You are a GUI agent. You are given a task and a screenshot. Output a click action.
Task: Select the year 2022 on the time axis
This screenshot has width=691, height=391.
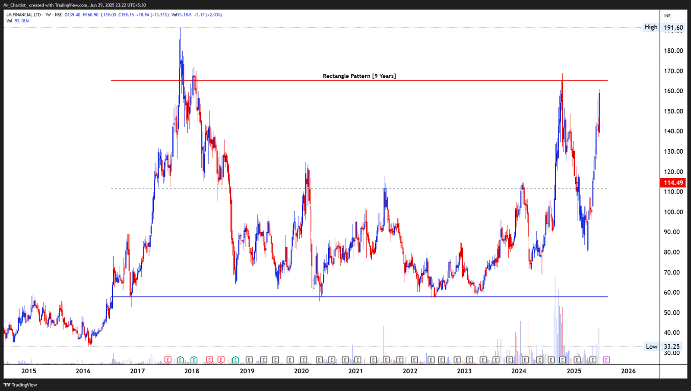[411, 370]
